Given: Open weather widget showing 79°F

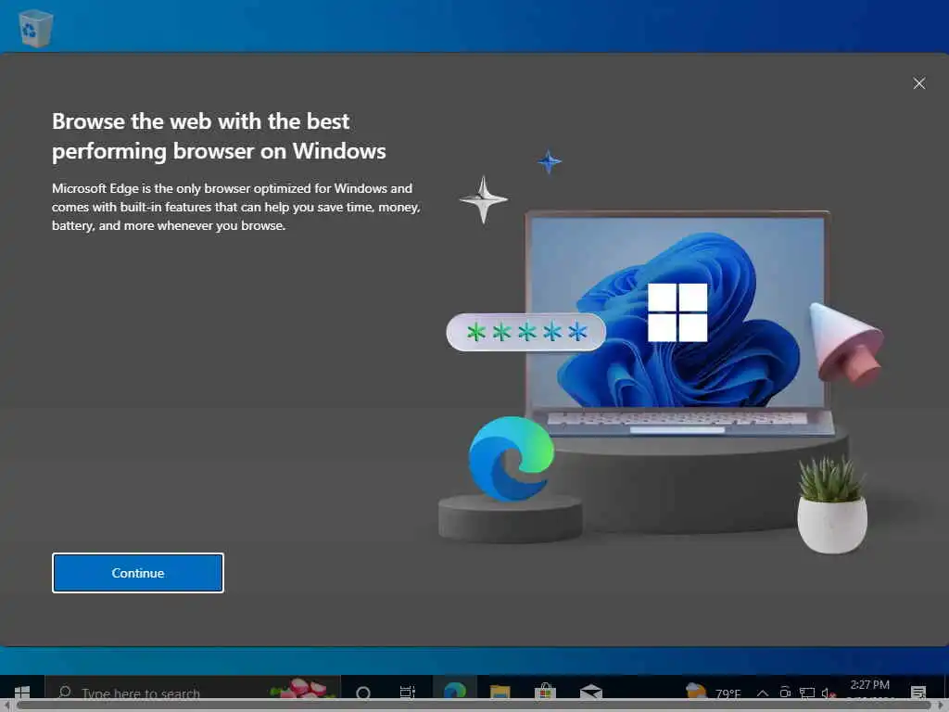Looking at the screenshot, I should tap(713, 692).
